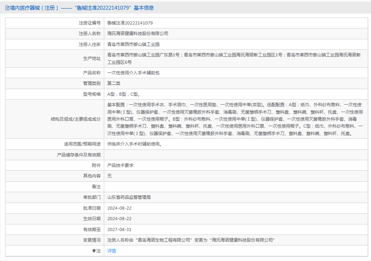This screenshot has height=261, width=371.
Task: Click the lightbulb icon beside 注
Action: (x=94, y=251)
